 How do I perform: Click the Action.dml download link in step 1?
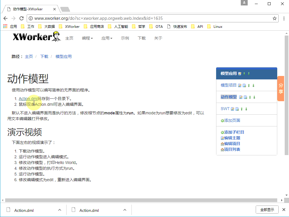point(28,99)
